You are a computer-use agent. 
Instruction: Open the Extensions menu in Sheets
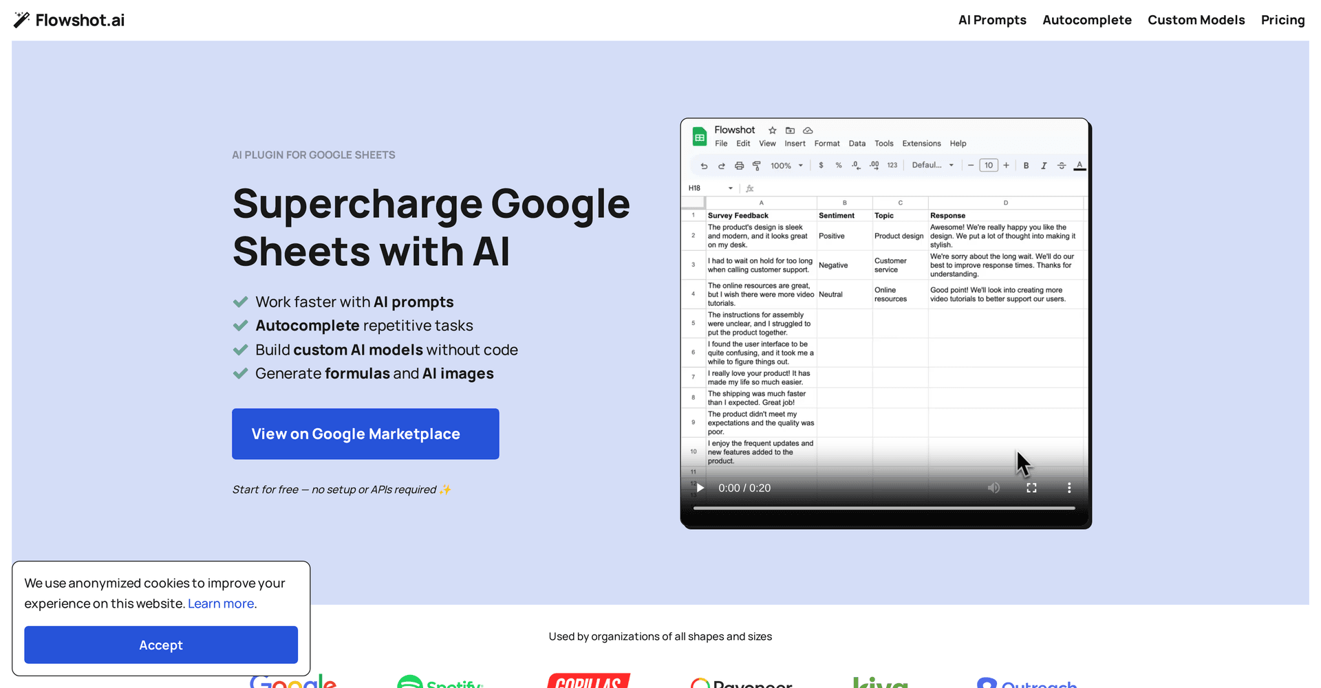(921, 144)
